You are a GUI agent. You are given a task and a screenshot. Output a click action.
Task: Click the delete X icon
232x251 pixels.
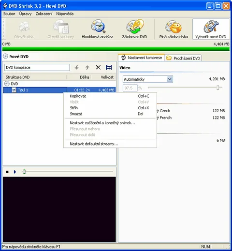click(x=98, y=67)
